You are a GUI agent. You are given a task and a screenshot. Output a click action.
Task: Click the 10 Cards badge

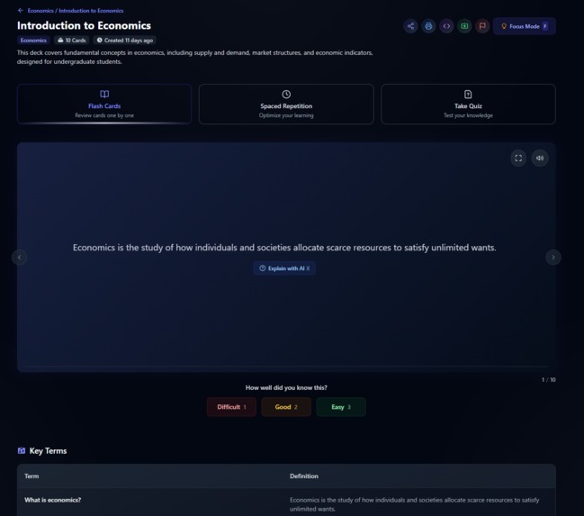point(71,41)
